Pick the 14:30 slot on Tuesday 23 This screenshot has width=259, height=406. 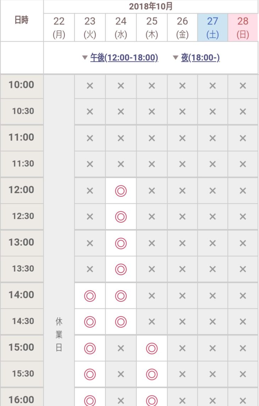90,322
